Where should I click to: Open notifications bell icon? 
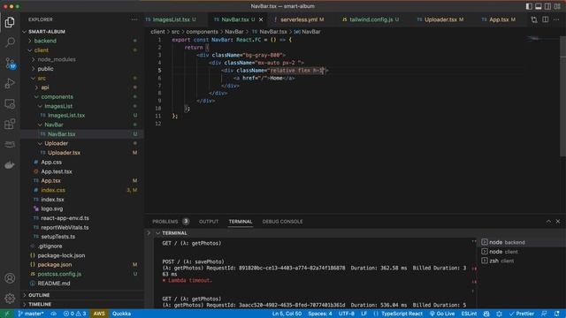pos(557,314)
